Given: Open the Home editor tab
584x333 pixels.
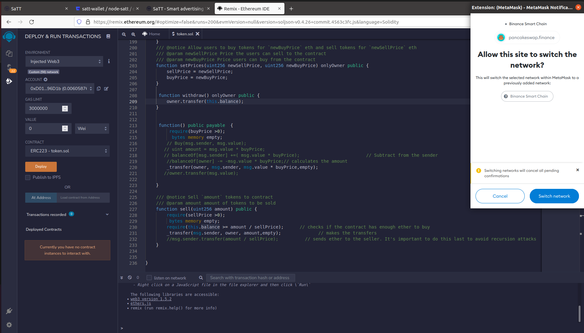Looking at the screenshot, I should click(151, 34).
